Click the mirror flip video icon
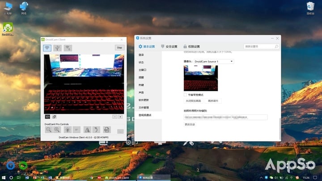The image size is (322, 181). click(87, 130)
